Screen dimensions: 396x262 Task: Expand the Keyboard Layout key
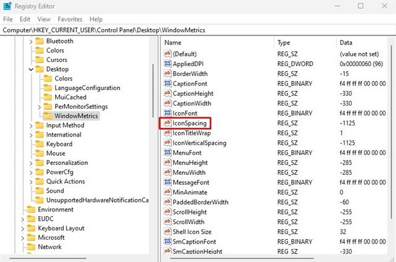pos(22,229)
